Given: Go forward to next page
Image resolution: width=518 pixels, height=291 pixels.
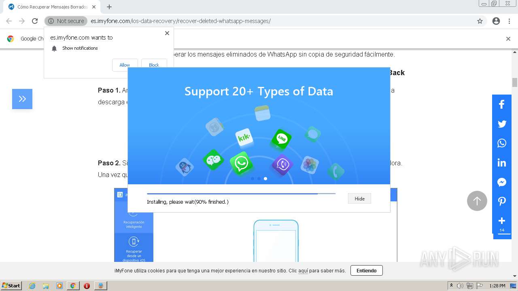Looking at the screenshot, I should click(22, 21).
